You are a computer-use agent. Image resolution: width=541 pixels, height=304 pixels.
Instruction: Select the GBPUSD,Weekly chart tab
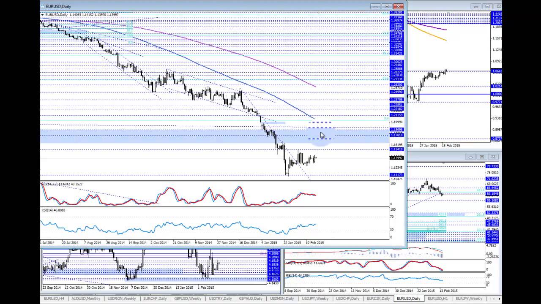188,299
